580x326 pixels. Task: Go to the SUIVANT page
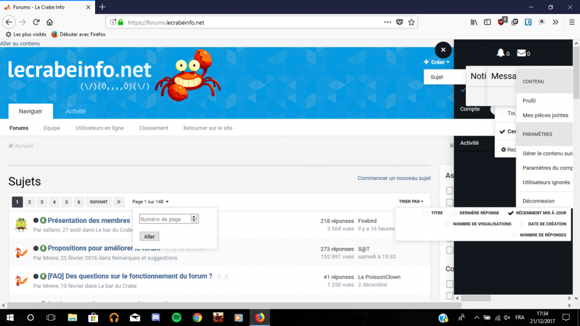tap(99, 202)
